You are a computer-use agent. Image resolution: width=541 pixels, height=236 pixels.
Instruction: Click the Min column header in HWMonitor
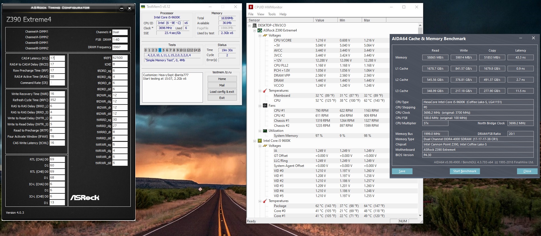(350, 20)
